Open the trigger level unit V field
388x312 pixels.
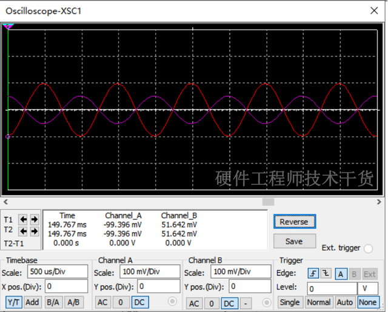[x=367, y=288]
